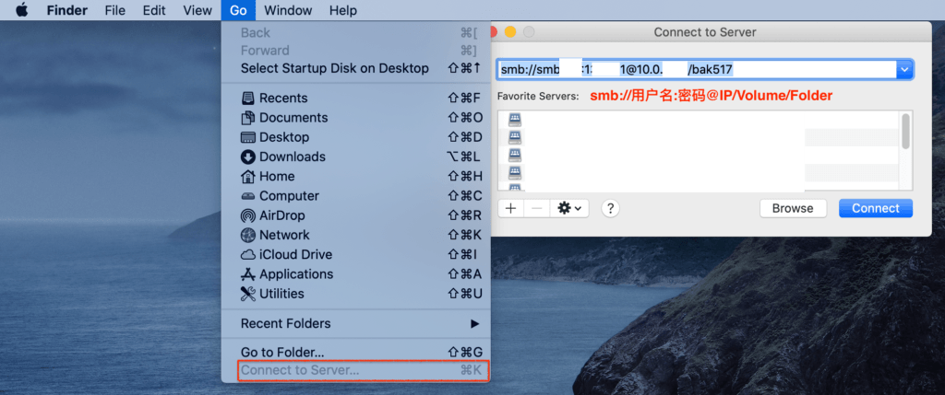
Task: Add server to favorites with plus button
Action: pyautogui.click(x=511, y=209)
